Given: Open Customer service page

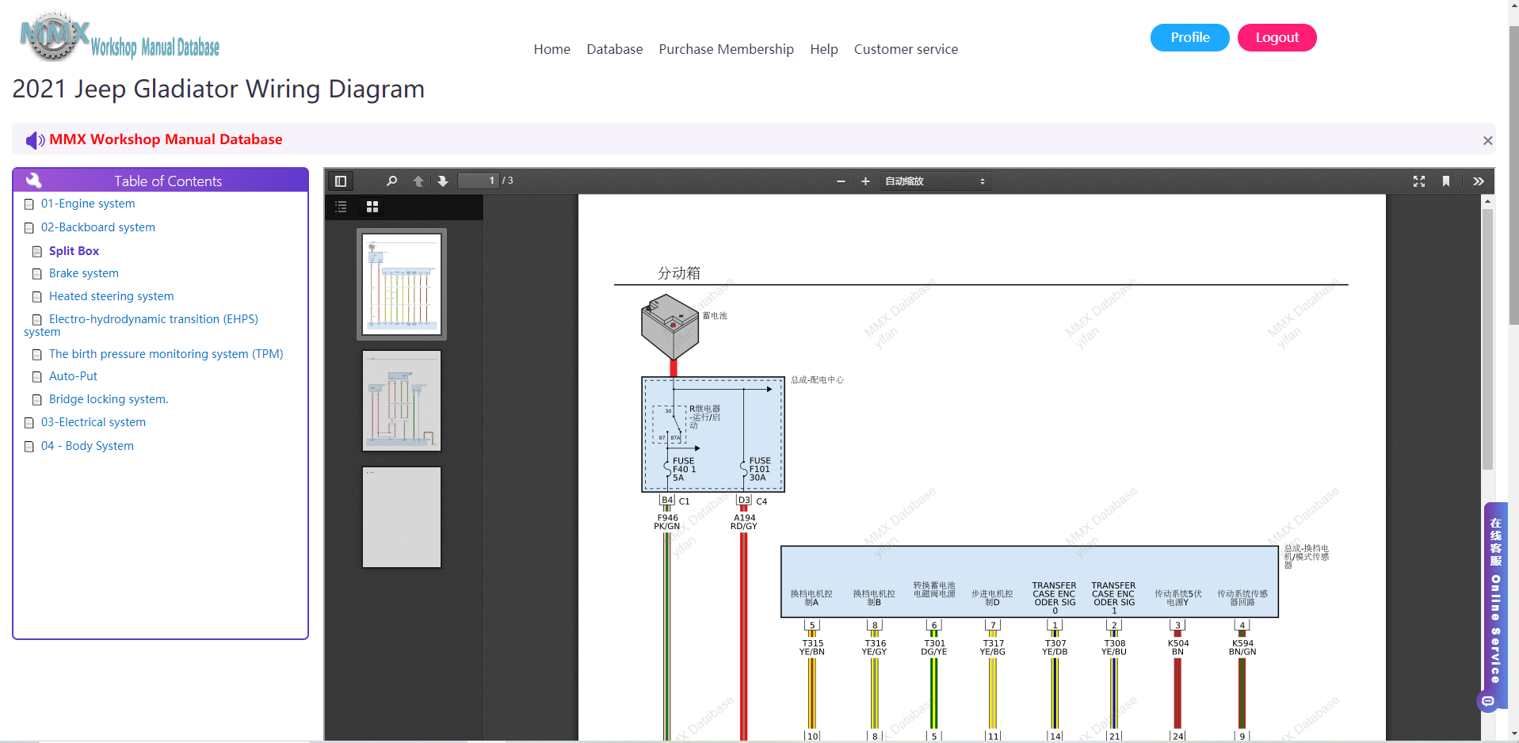Looking at the screenshot, I should [906, 49].
